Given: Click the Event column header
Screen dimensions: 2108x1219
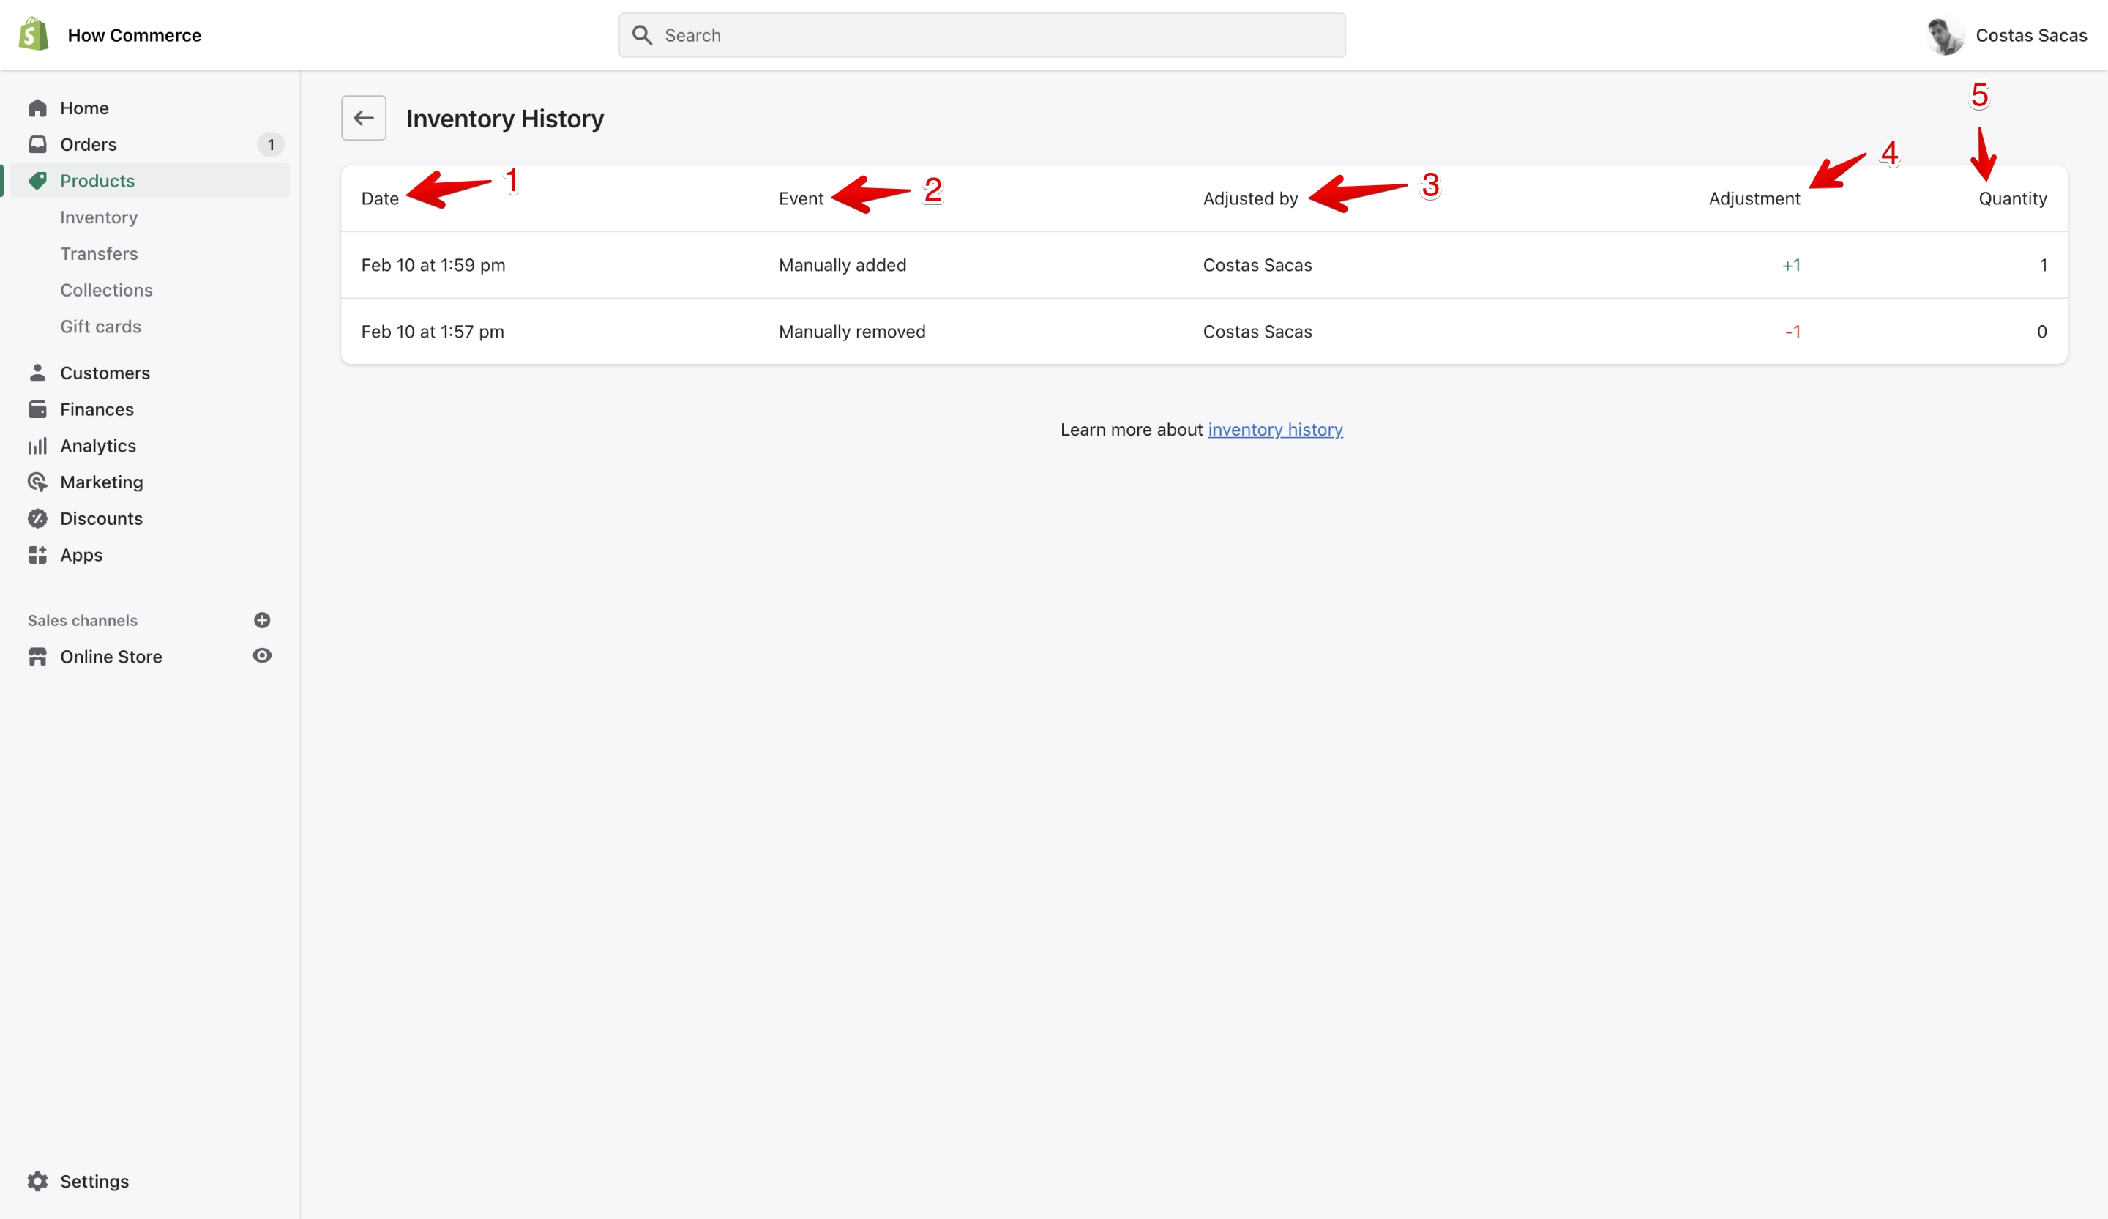Looking at the screenshot, I should pos(801,198).
